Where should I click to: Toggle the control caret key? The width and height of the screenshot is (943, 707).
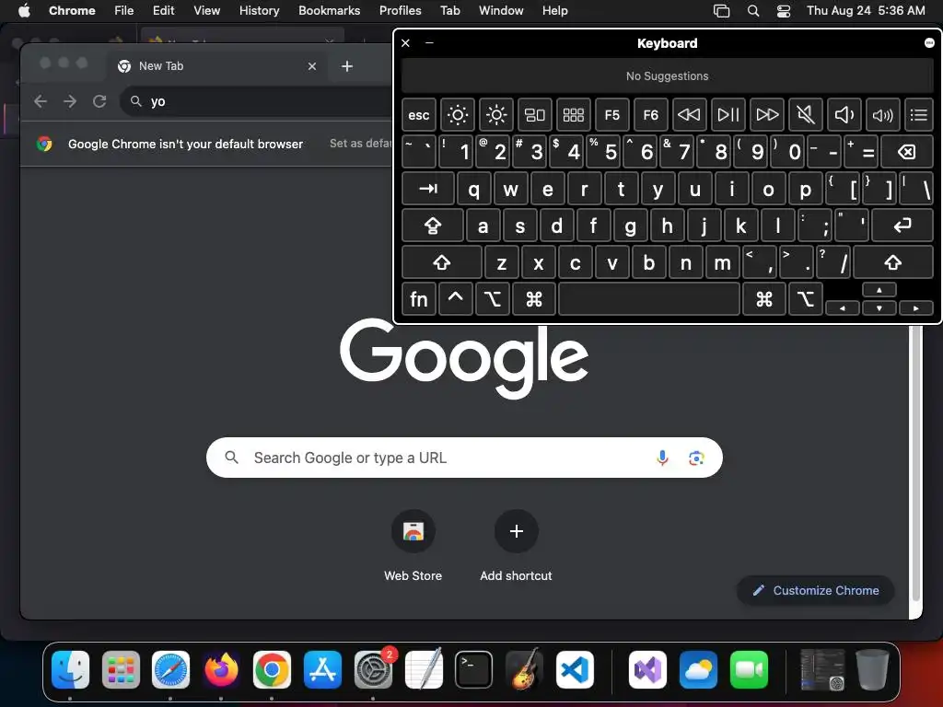(x=455, y=299)
